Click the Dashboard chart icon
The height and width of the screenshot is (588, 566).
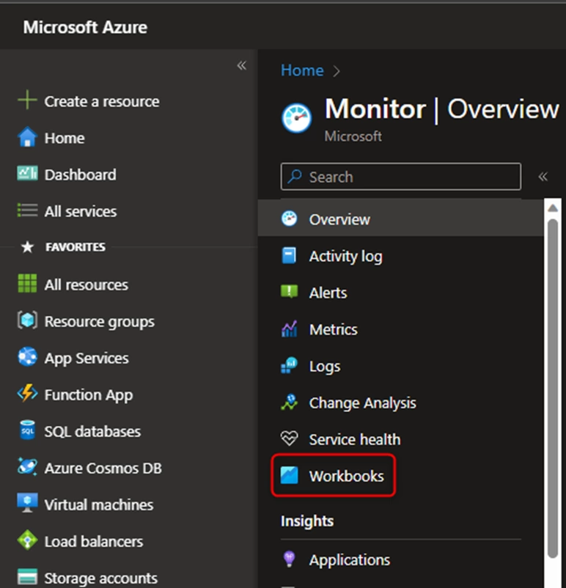(27, 174)
